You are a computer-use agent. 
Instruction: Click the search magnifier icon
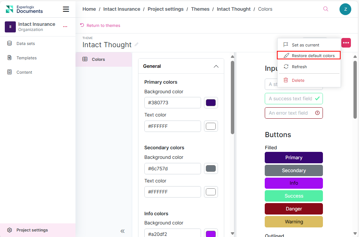click(325, 9)
